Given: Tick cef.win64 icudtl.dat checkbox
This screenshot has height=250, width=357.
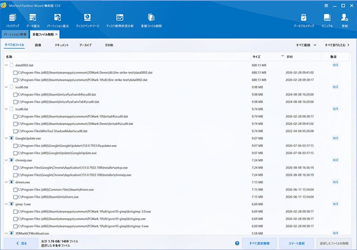Looking at the screenshot, I should tap(15, 95).
